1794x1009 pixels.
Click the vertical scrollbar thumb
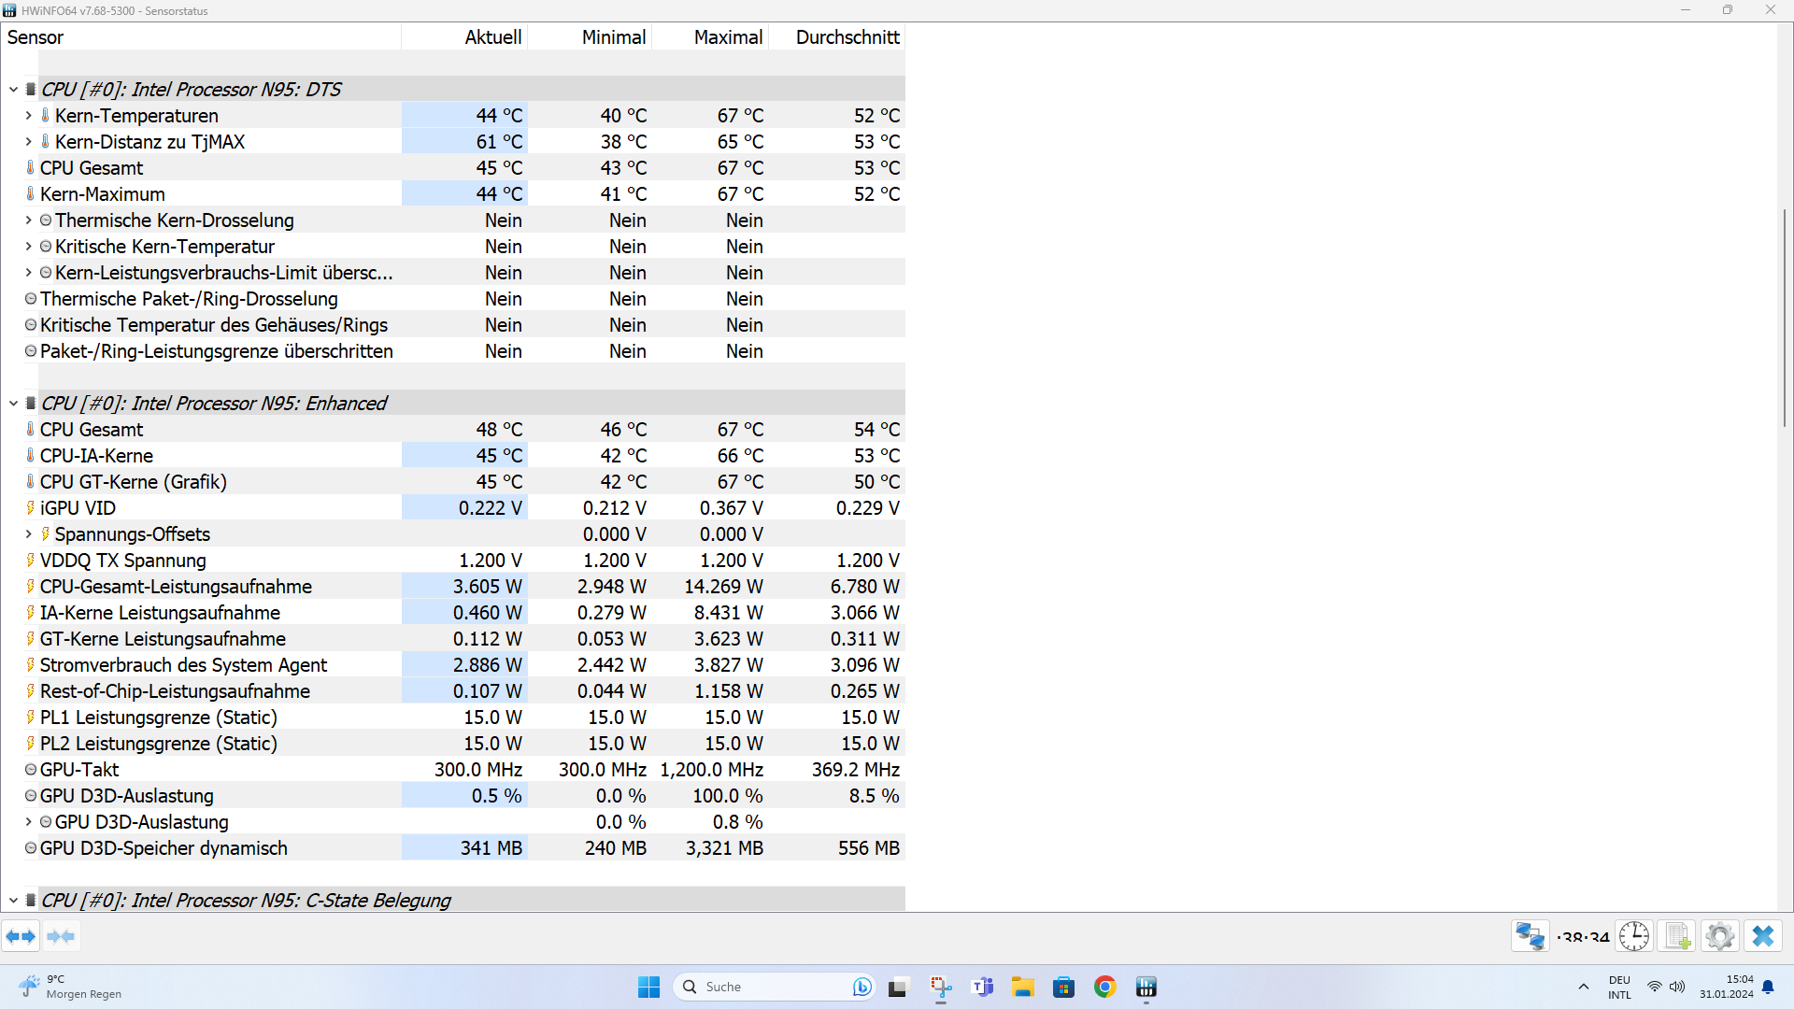pos(1785,318)
